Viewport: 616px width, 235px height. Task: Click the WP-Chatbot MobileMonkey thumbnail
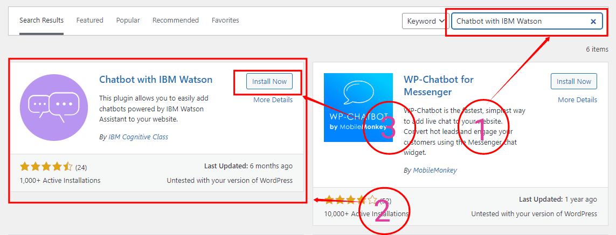358,108
